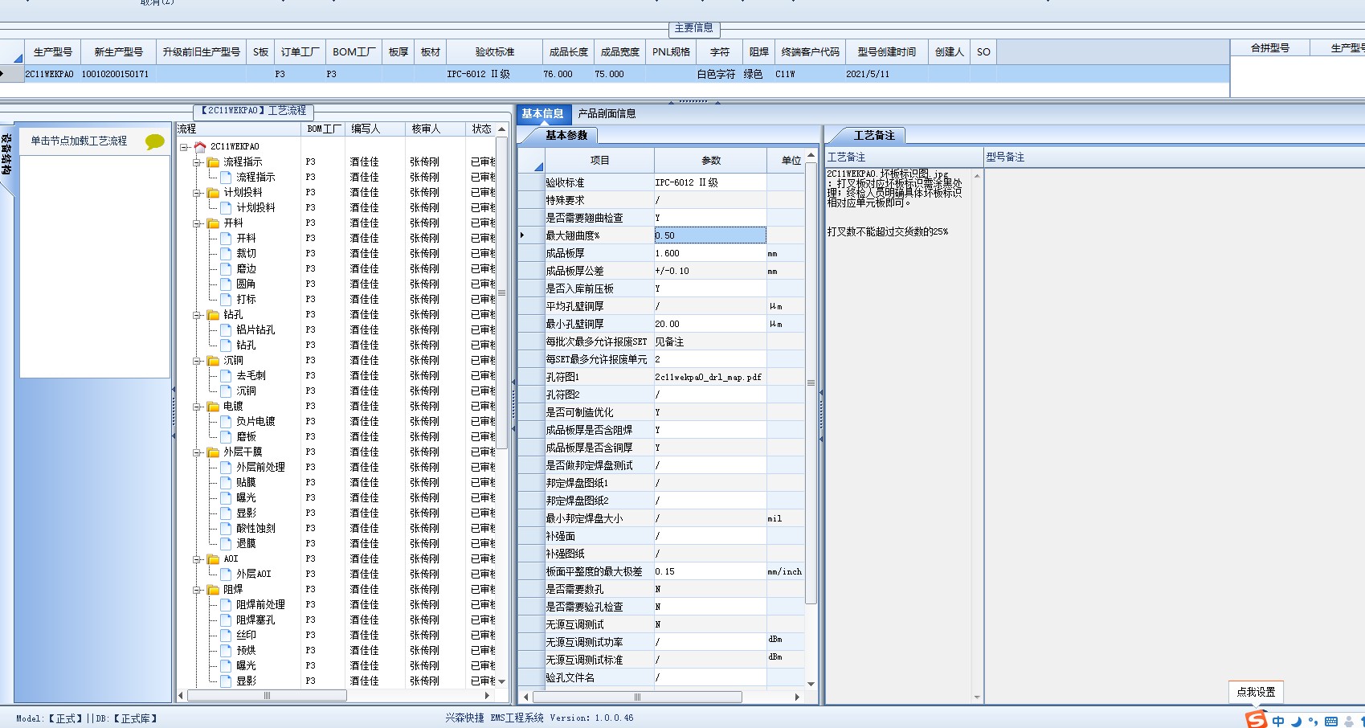Screen dimensions: 1365x728
Task: Collapse the 计划投料 folder node
Action: pos(198,193)
